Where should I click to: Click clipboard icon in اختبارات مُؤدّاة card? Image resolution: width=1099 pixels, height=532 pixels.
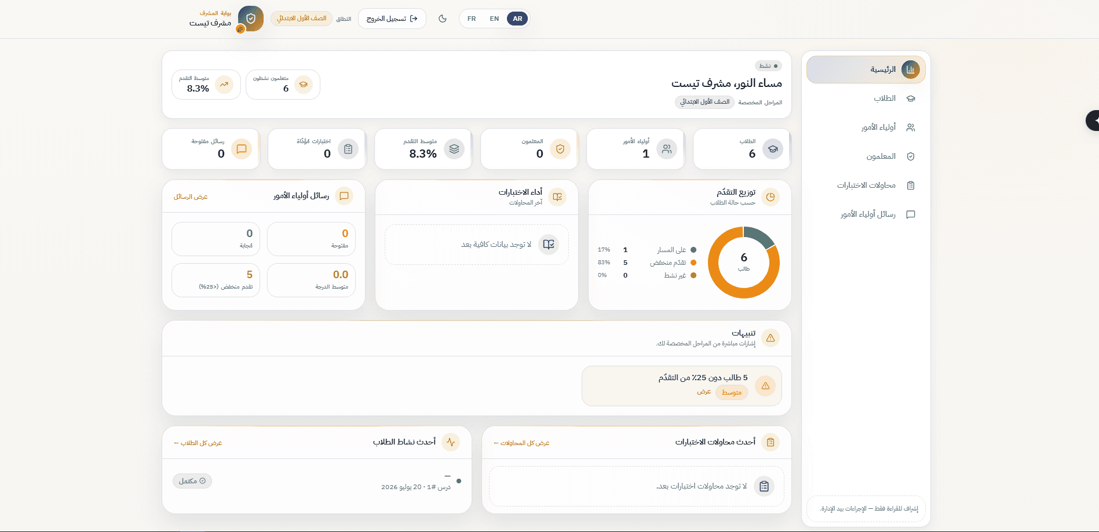point(348,149)
